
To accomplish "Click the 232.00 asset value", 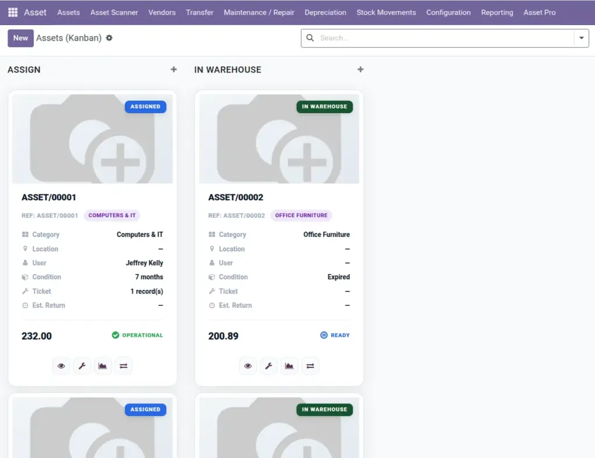I will coord(37,336).
